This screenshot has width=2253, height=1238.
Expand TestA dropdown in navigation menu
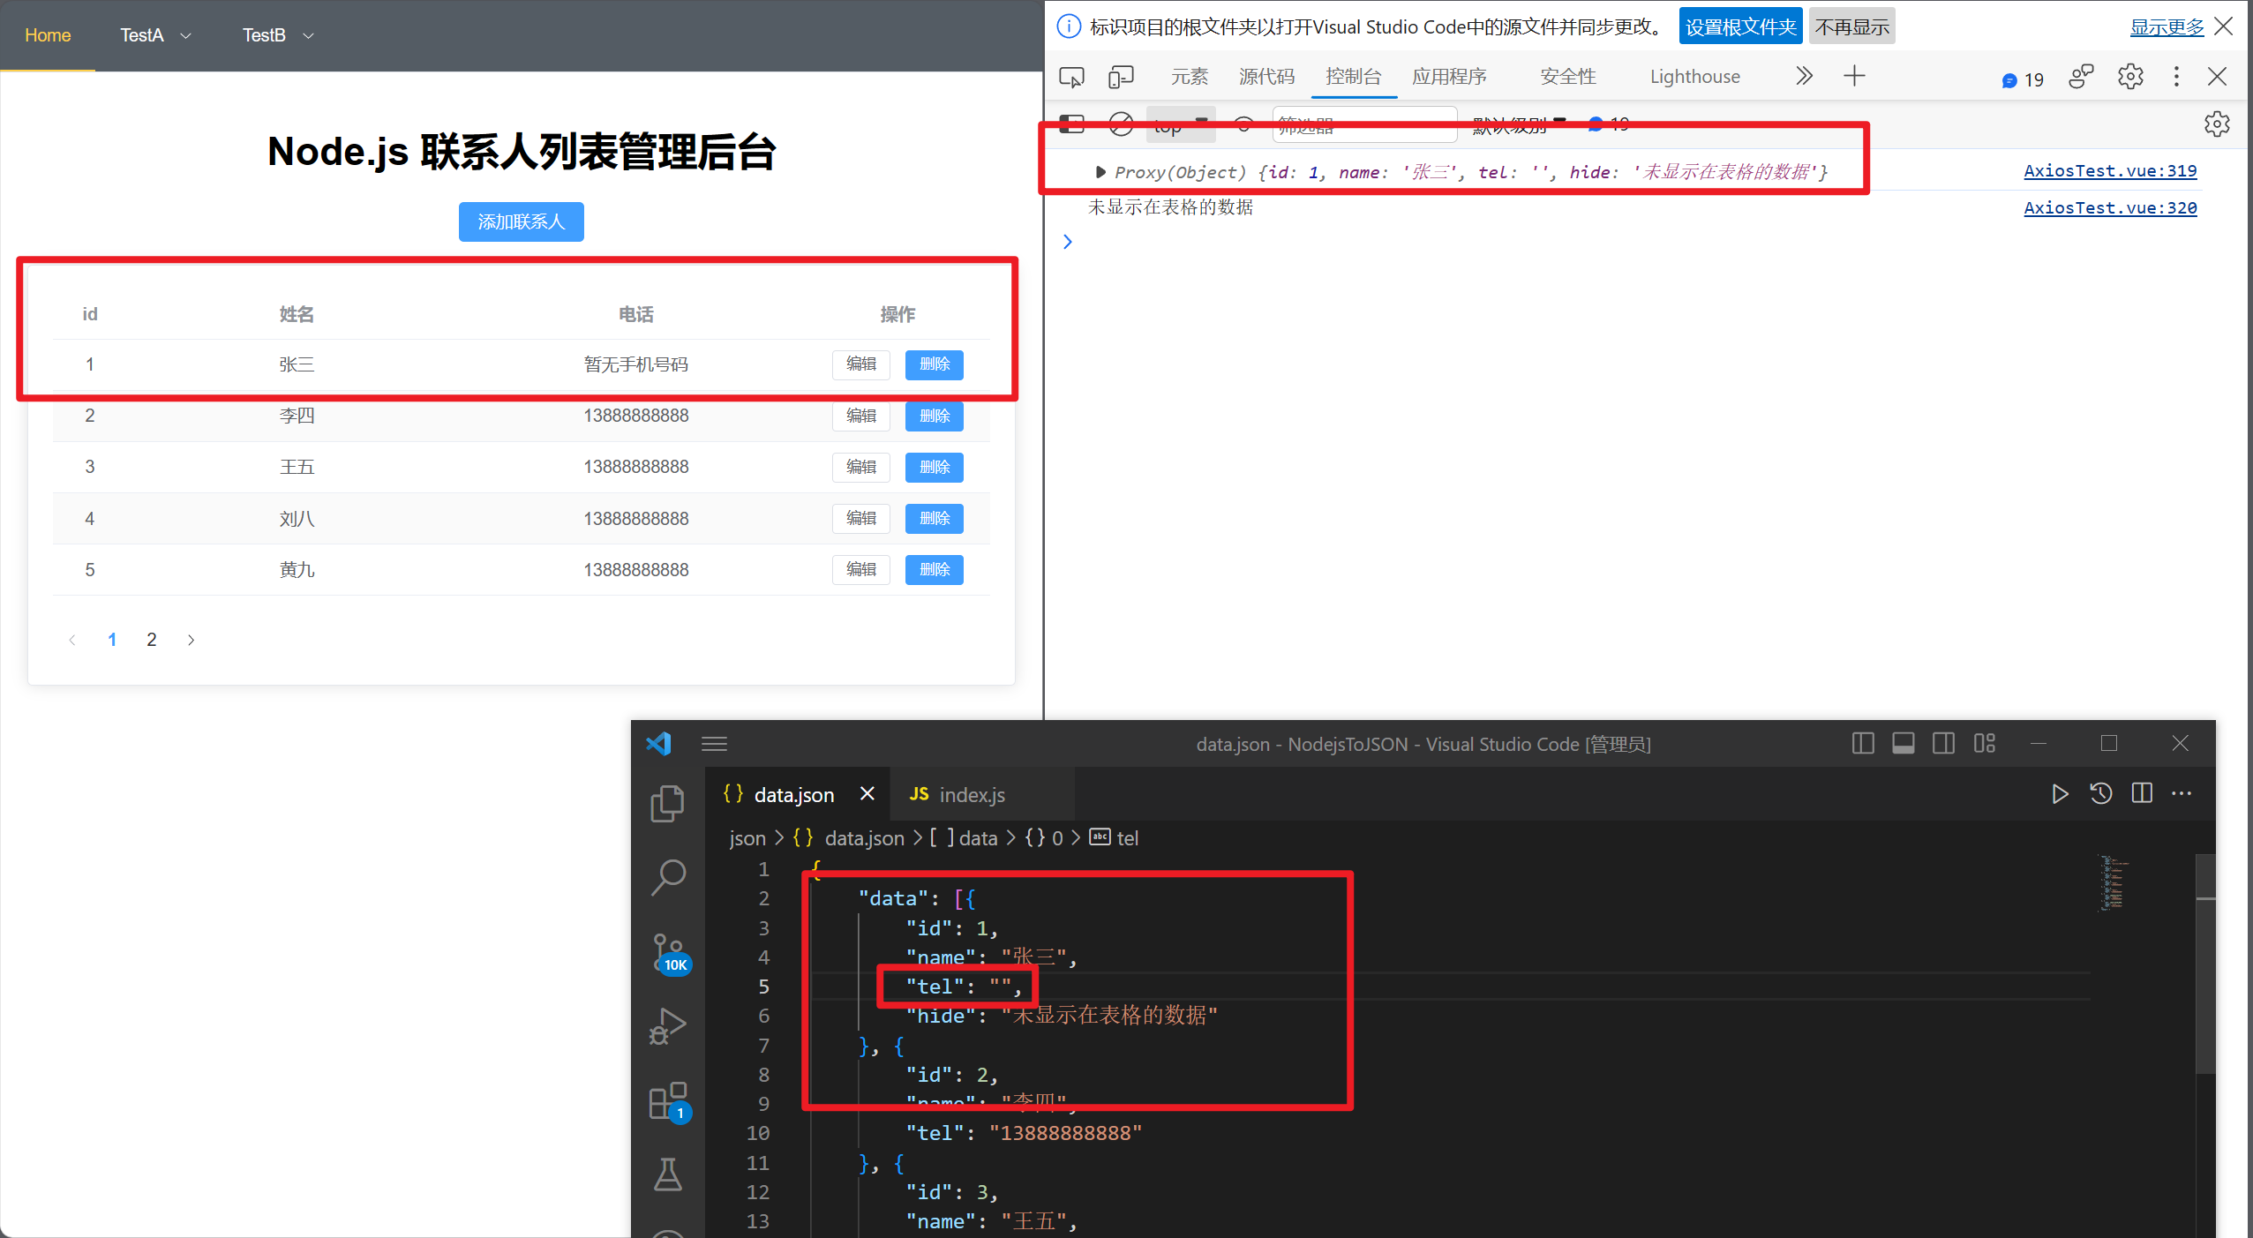coord(157,34)
